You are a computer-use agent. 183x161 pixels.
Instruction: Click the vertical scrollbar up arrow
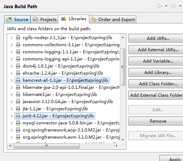pyautogui.click(x=123, y=37)
